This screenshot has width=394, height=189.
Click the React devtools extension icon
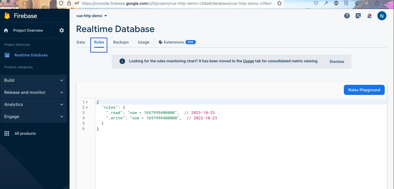click(x=367, y=3)
